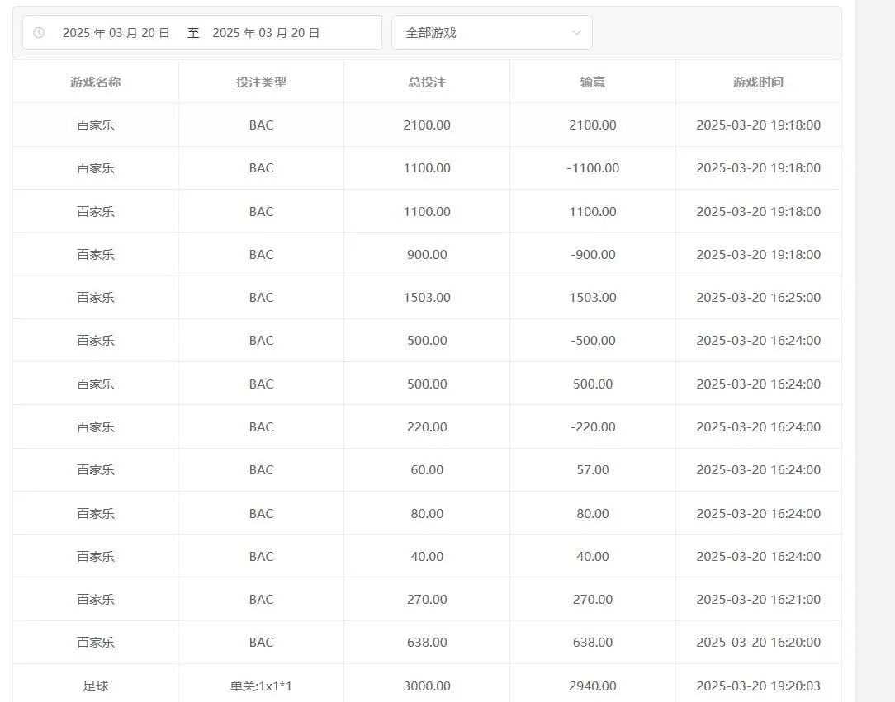Click the clock icon in date picker
The image size is (895, 702).
pyautogui.click(x=39, y=33)
